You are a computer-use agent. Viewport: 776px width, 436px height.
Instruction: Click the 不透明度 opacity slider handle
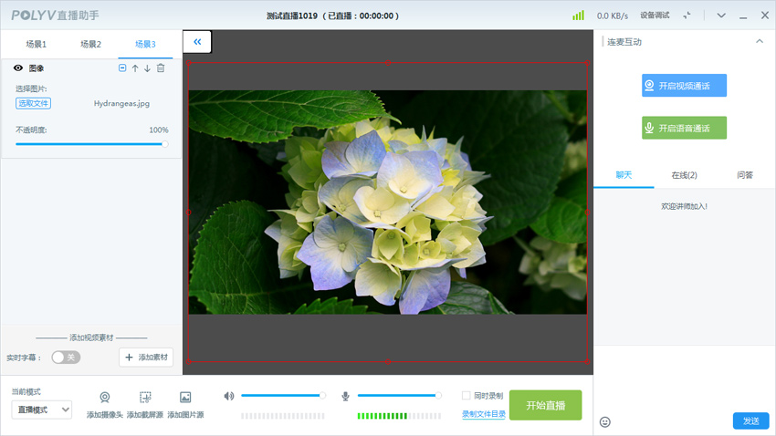[x=164, y=144]
